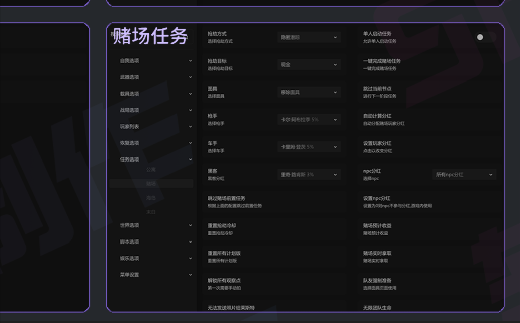Open the 车手 driver selection dropdown

point(309,147)
